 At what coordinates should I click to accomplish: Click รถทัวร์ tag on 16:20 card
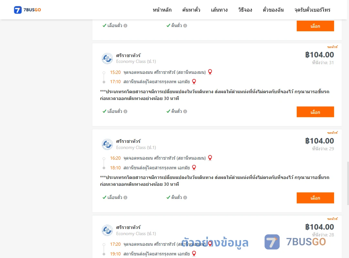click(x=332, y=133)
